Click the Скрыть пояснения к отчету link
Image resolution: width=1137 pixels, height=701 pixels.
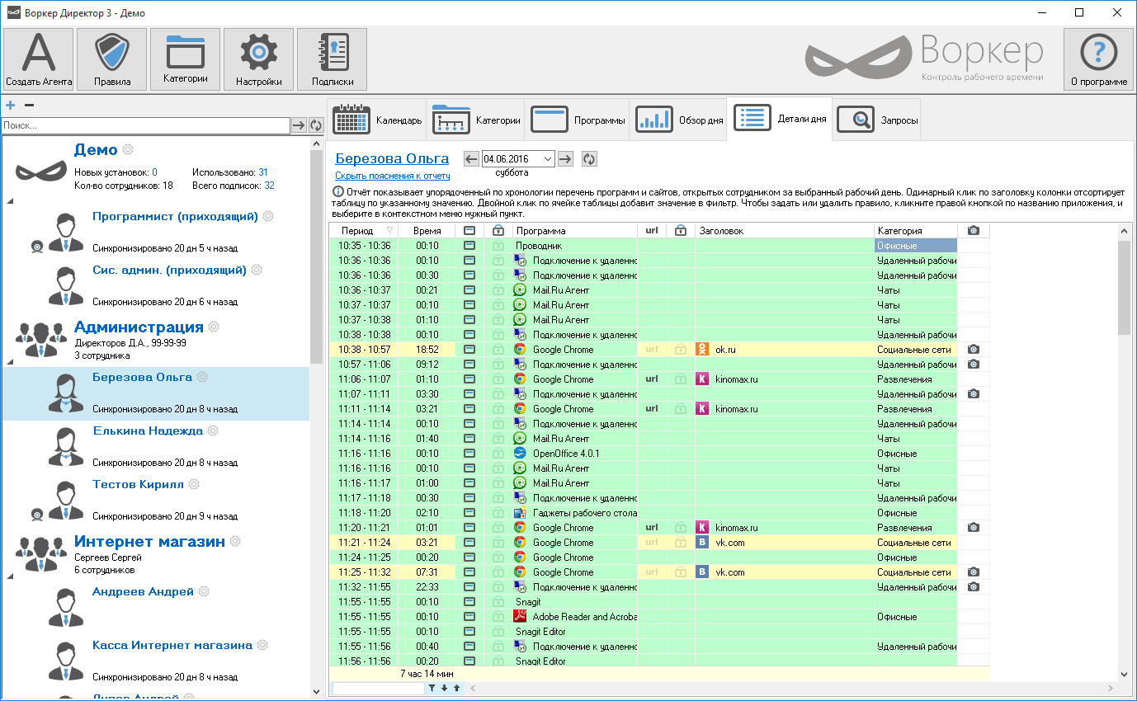(392, 176)
